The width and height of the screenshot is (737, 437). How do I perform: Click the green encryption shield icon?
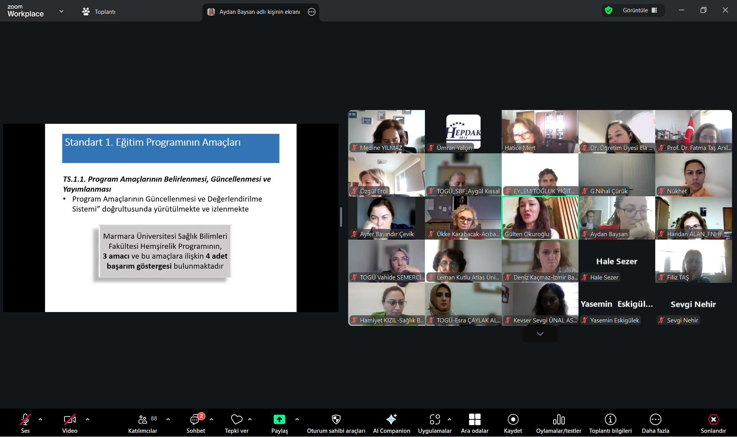tap(608, 10)
